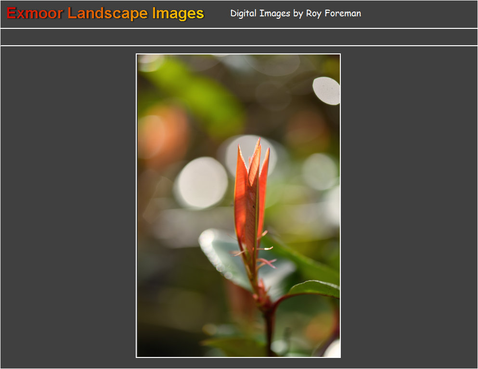Image resolution: width=478 pixels, height=369 pixels.
Task: Click the word Exmoor in the heading
Action: click(x=35, y=13)
